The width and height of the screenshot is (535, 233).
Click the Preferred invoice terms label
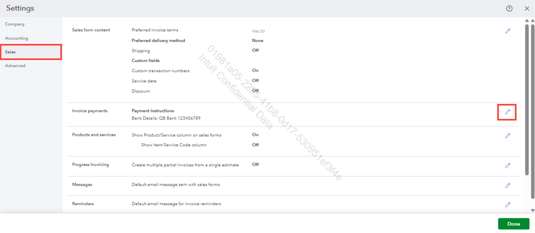click(x=155, y=30)
